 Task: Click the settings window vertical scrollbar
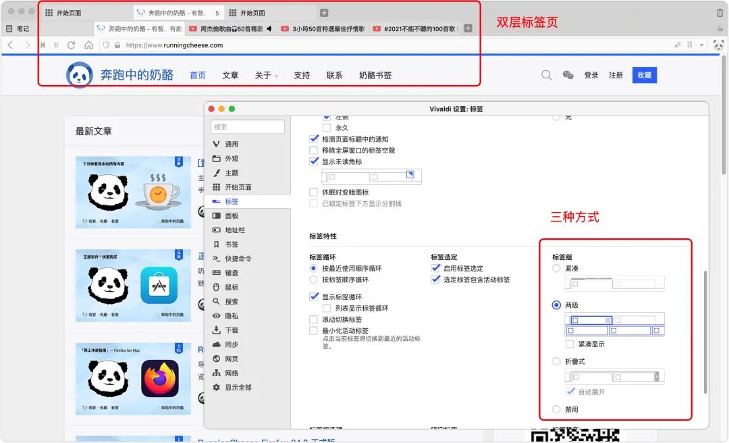pyautogui.click(x=705, y=332)
